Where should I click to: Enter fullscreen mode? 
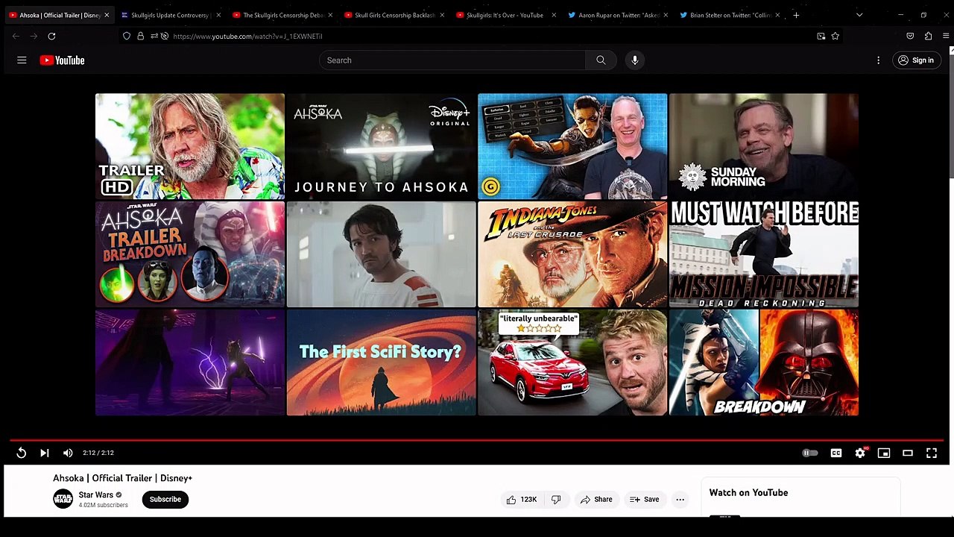click(x=932, y=453)
